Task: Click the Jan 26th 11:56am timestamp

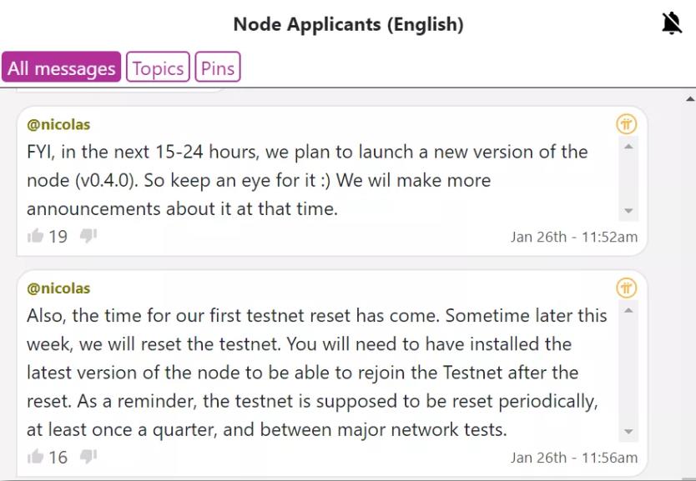Action: pyautogui.click(x=574, y=458)
